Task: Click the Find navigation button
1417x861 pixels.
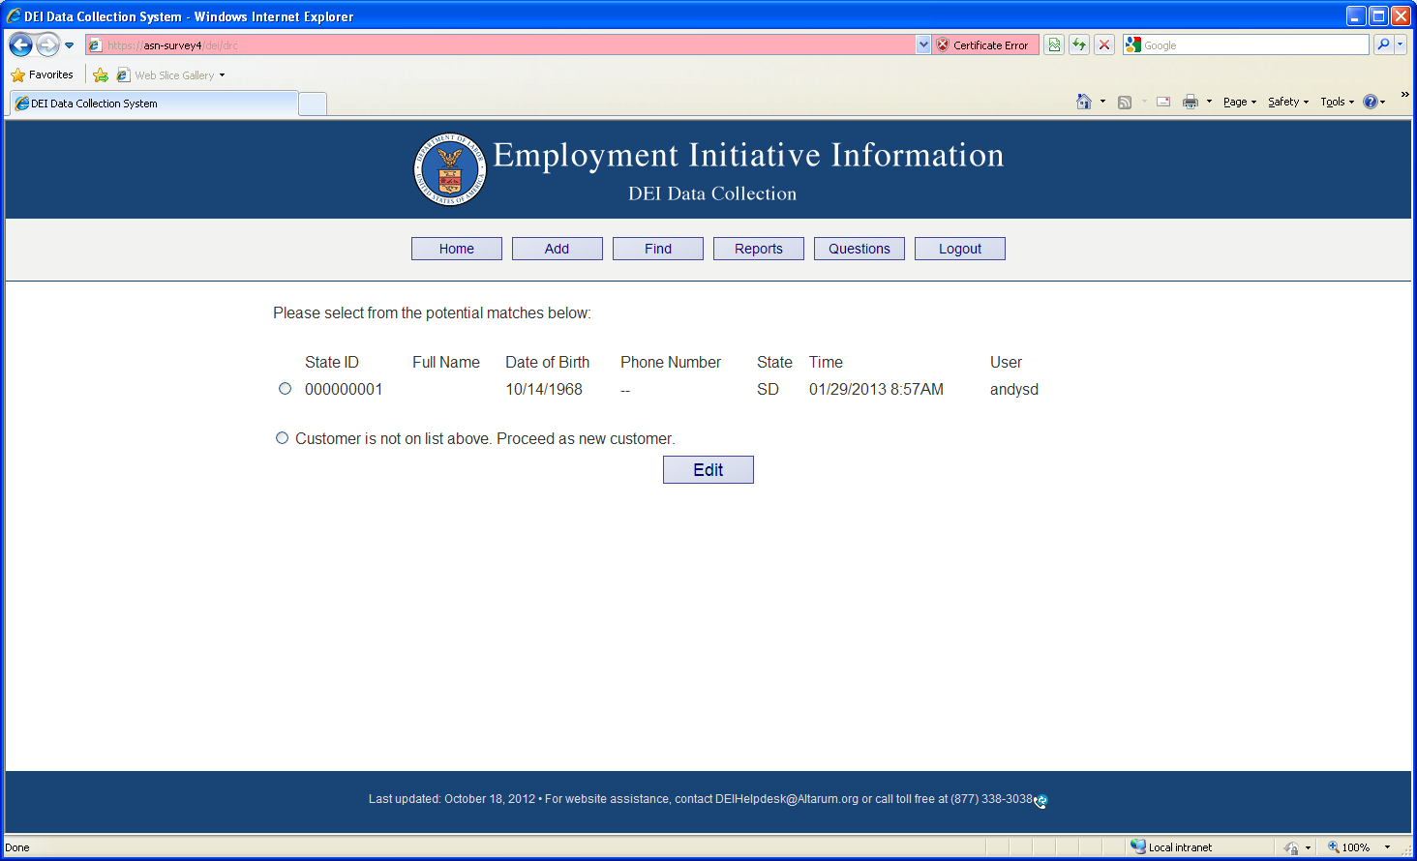Action: [658, 249]
